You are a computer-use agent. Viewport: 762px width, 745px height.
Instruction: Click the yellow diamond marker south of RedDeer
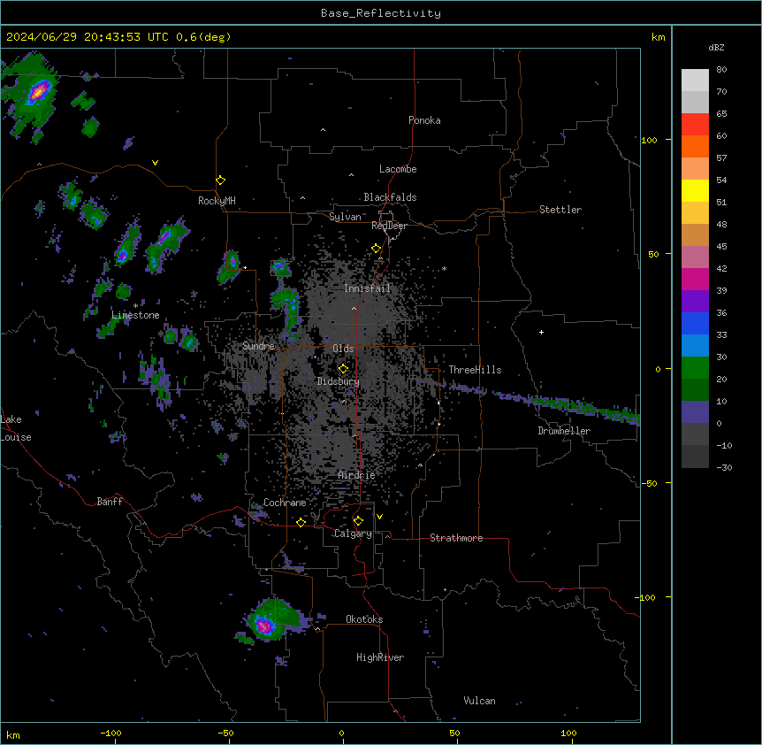[x=376, y=249]
